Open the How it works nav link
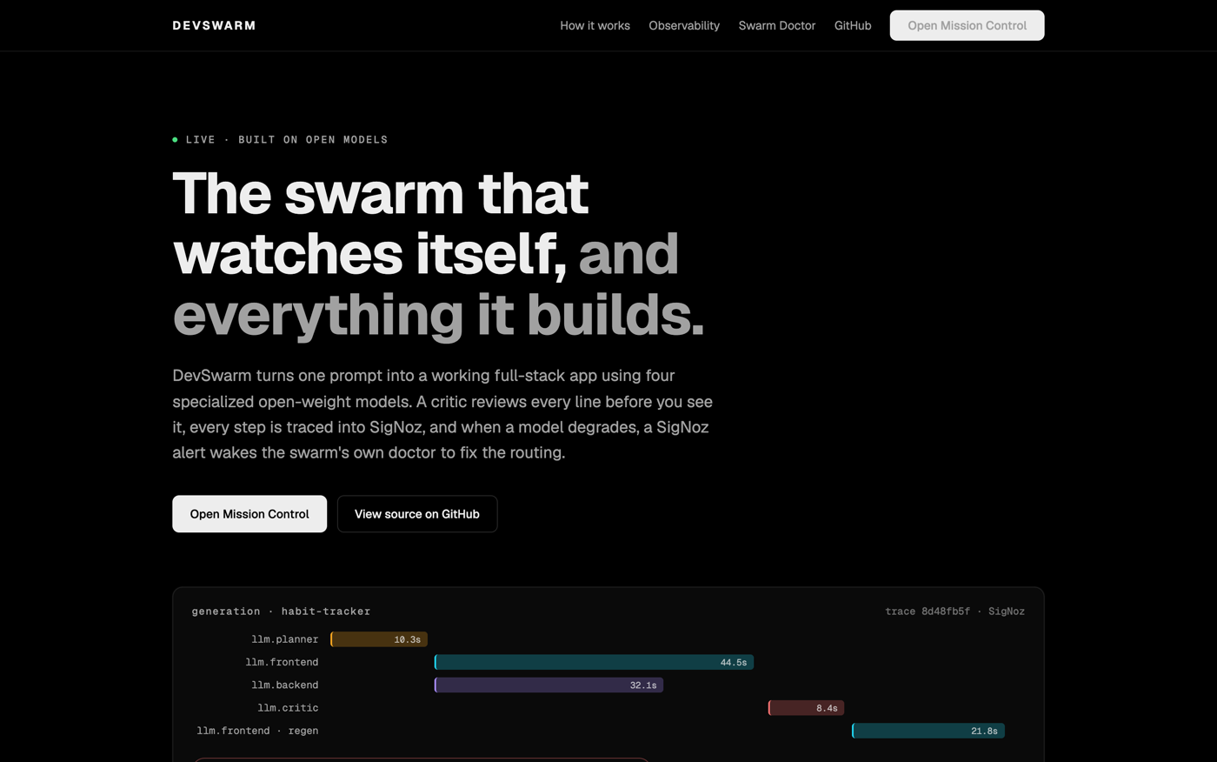This screenshot has height=762, width=1217. [595, 25]
